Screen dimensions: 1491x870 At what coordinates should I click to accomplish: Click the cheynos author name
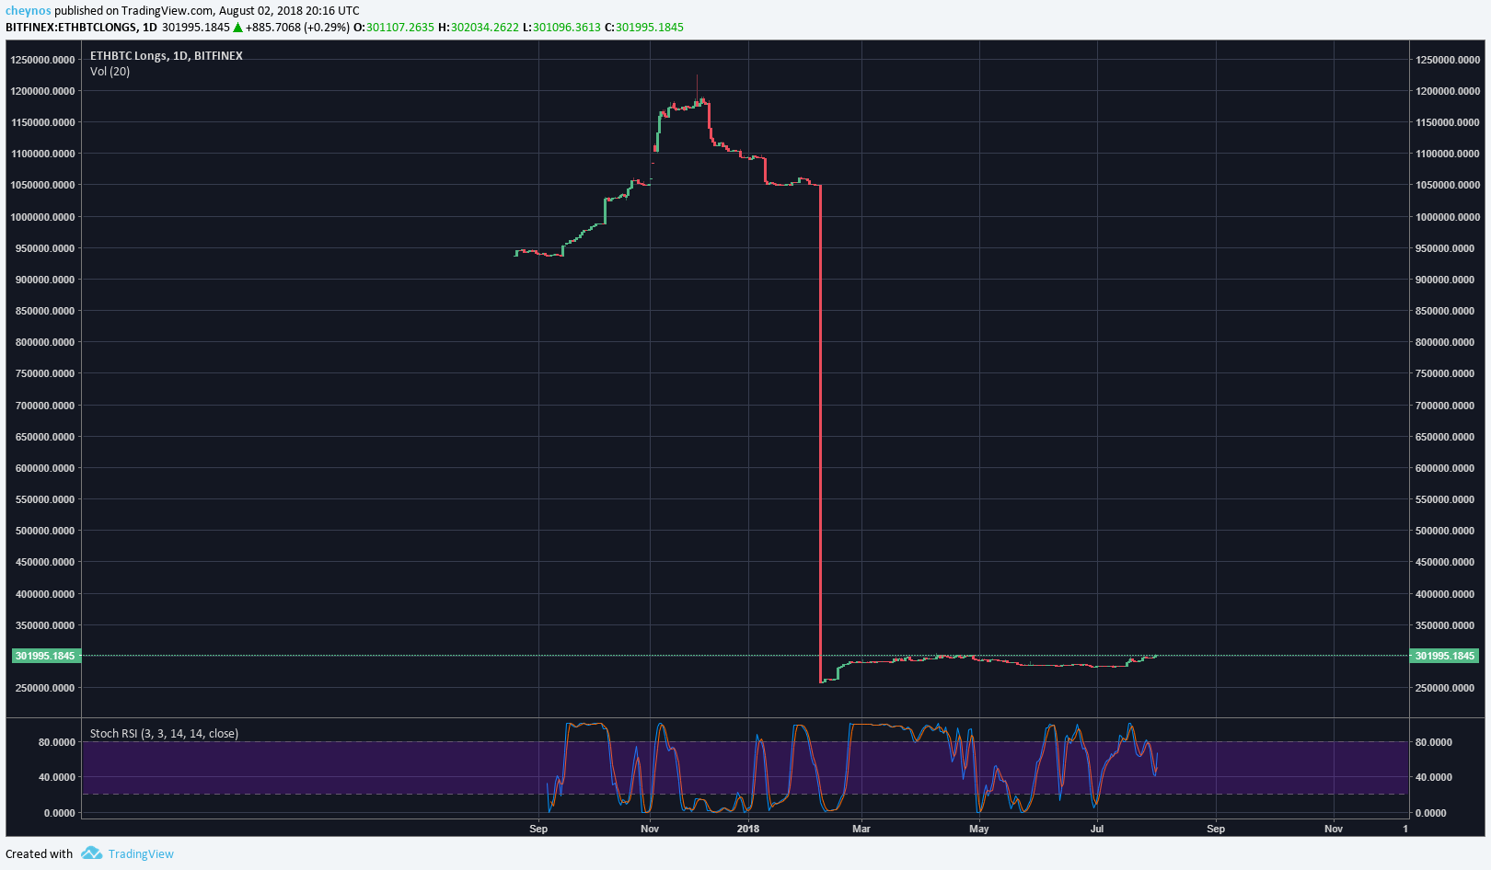(x=29, y=11)
